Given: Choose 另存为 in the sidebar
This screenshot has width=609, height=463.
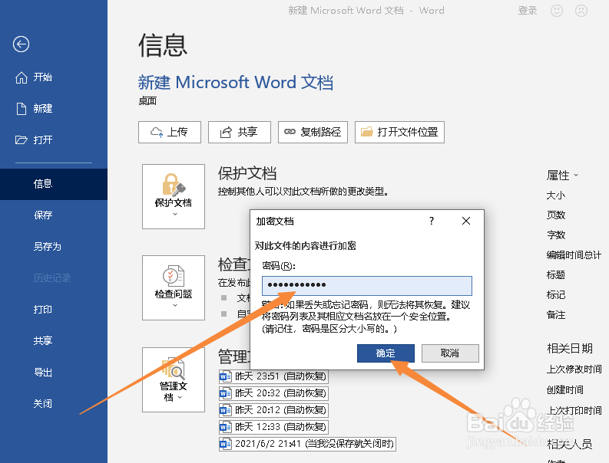Looking at the screenshot, I should pos(54,247).
